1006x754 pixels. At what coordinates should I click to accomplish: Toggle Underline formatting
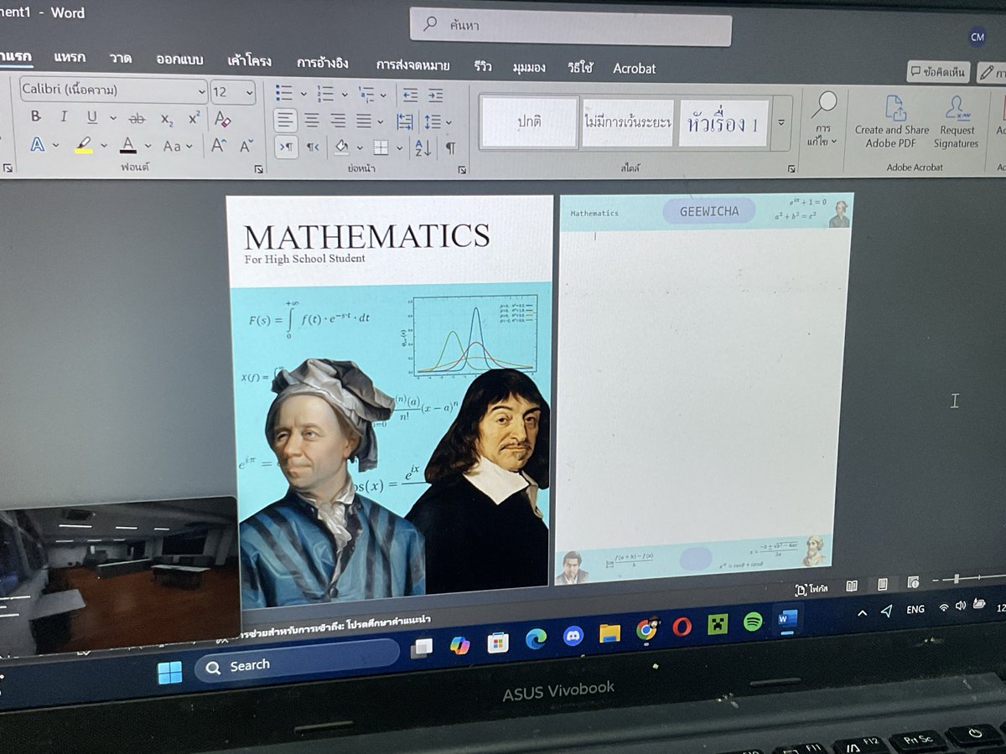pyautogui.click(x=92, y=117)
